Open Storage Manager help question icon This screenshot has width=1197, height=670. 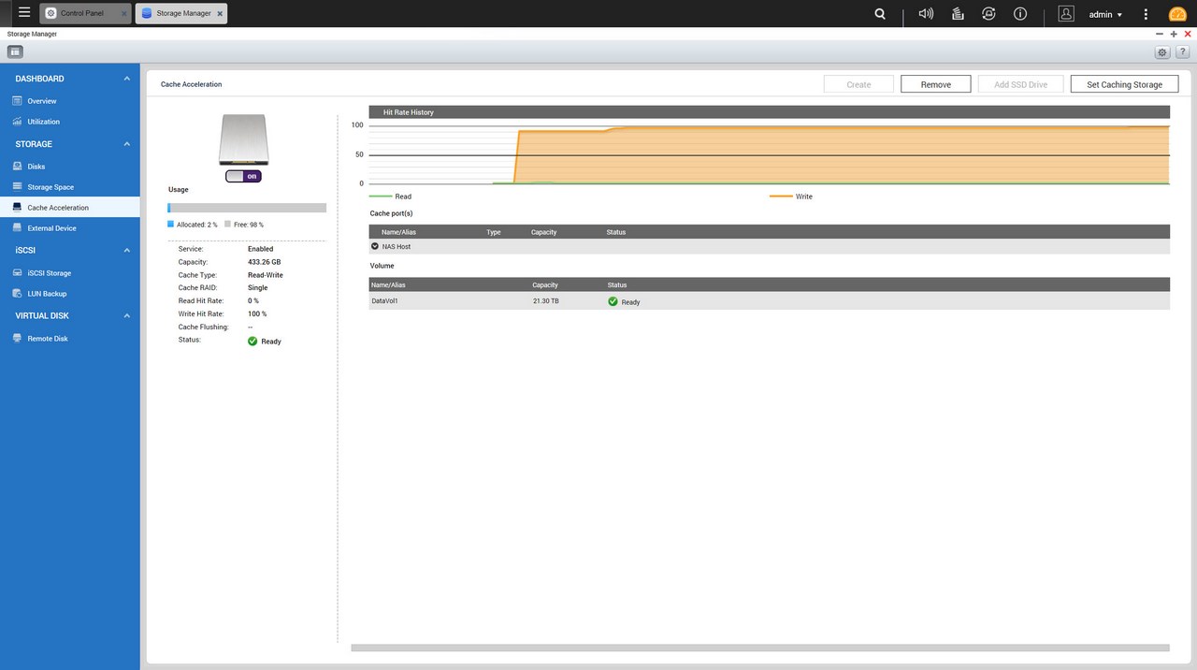(1182, 52)
